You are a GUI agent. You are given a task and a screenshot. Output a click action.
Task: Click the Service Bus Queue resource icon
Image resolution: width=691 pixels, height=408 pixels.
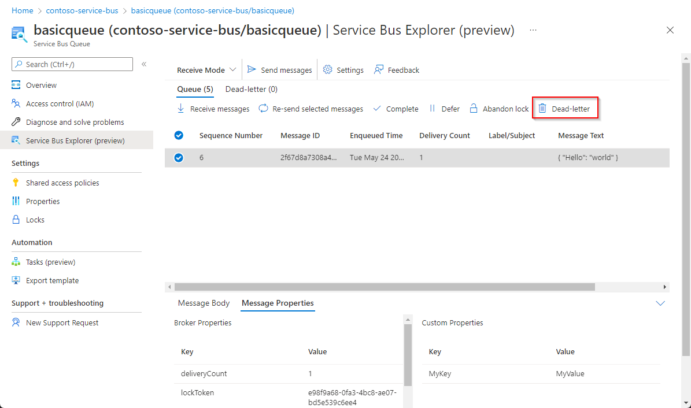tap(19, 35)
